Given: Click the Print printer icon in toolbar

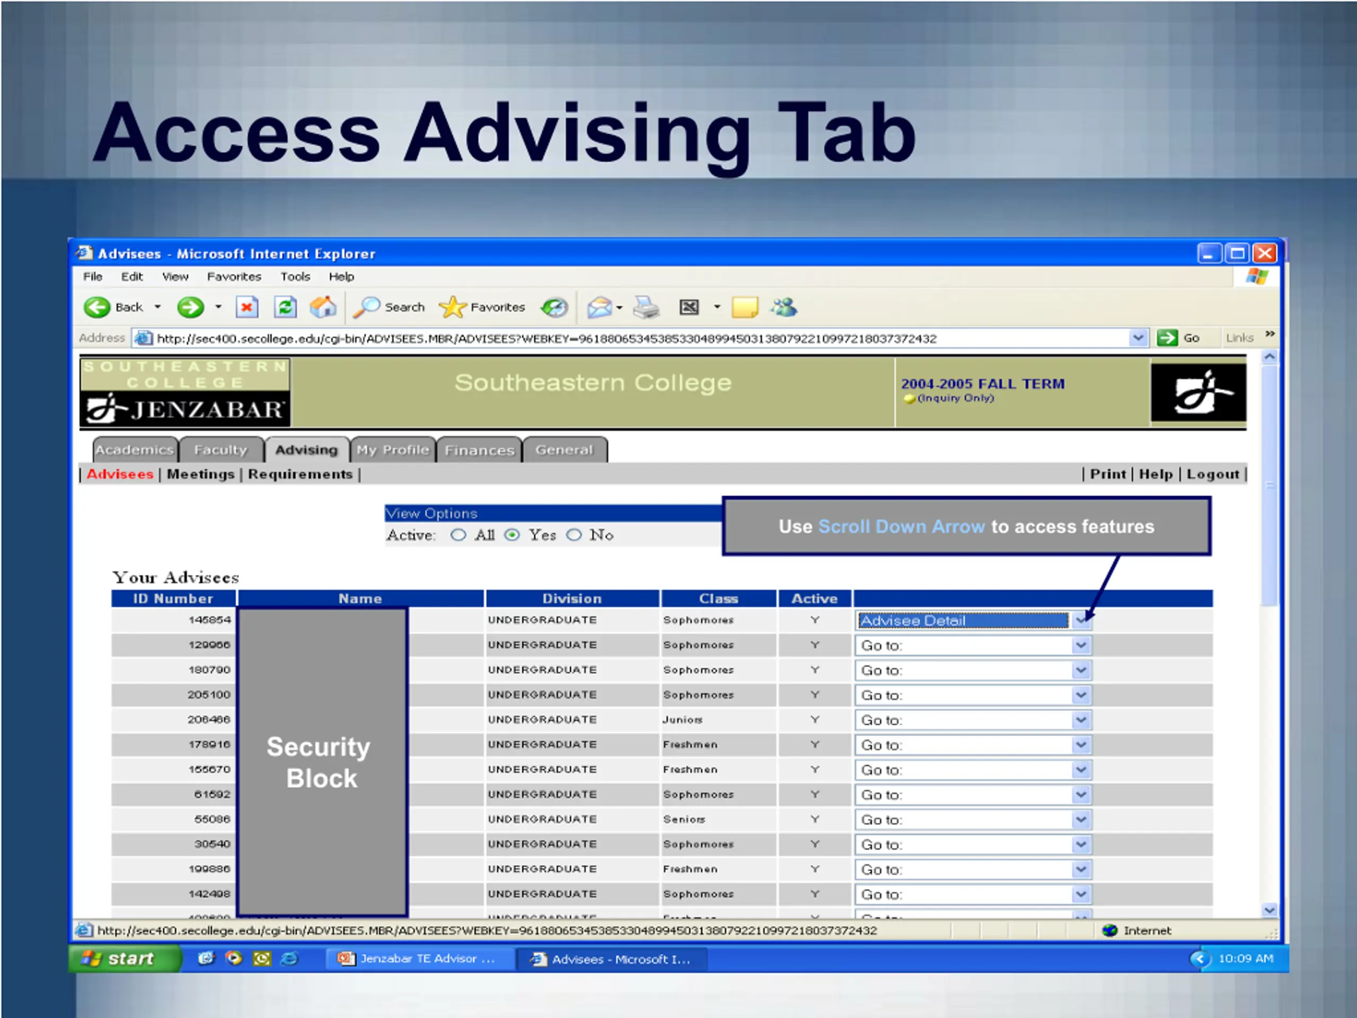Looking at the screenshot, I should tap(646, 307).
